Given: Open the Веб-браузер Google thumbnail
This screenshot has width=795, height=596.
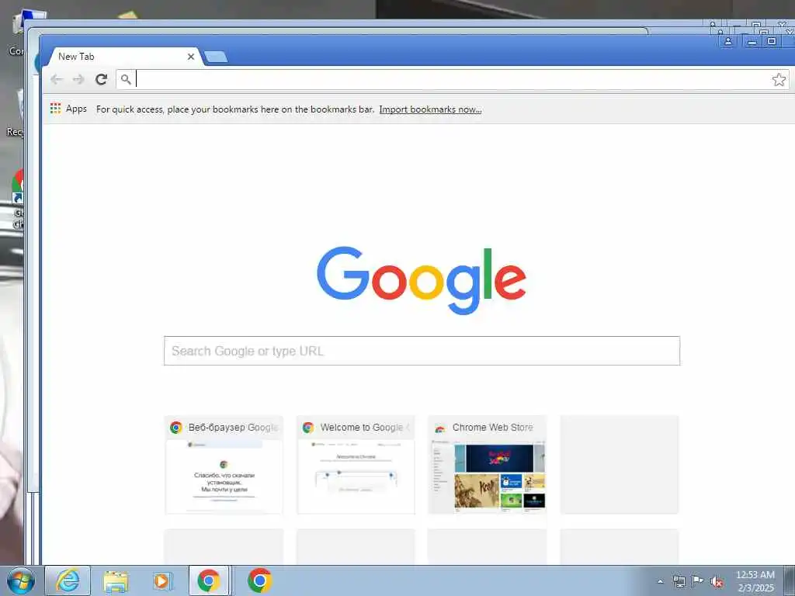Looking at the screenshot, I should click(224, 465).
